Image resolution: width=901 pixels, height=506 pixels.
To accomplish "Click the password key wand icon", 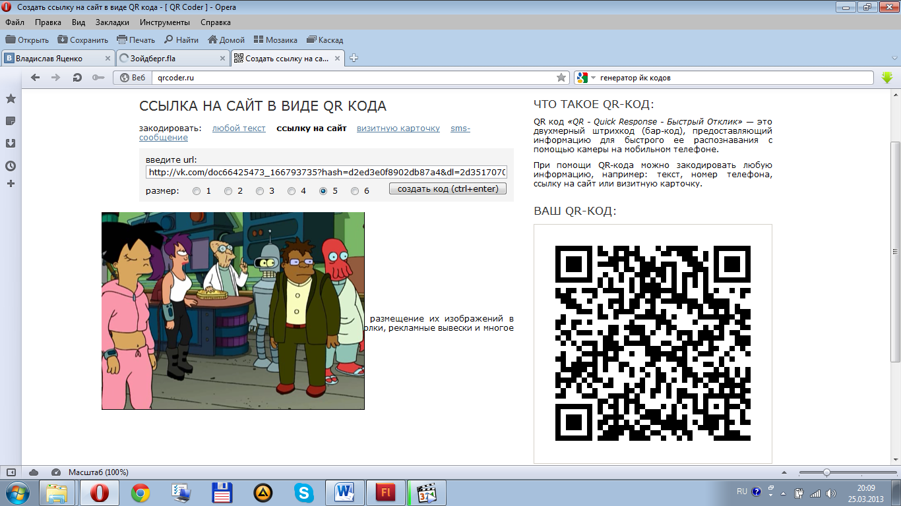I will click(x=98, y=77).
